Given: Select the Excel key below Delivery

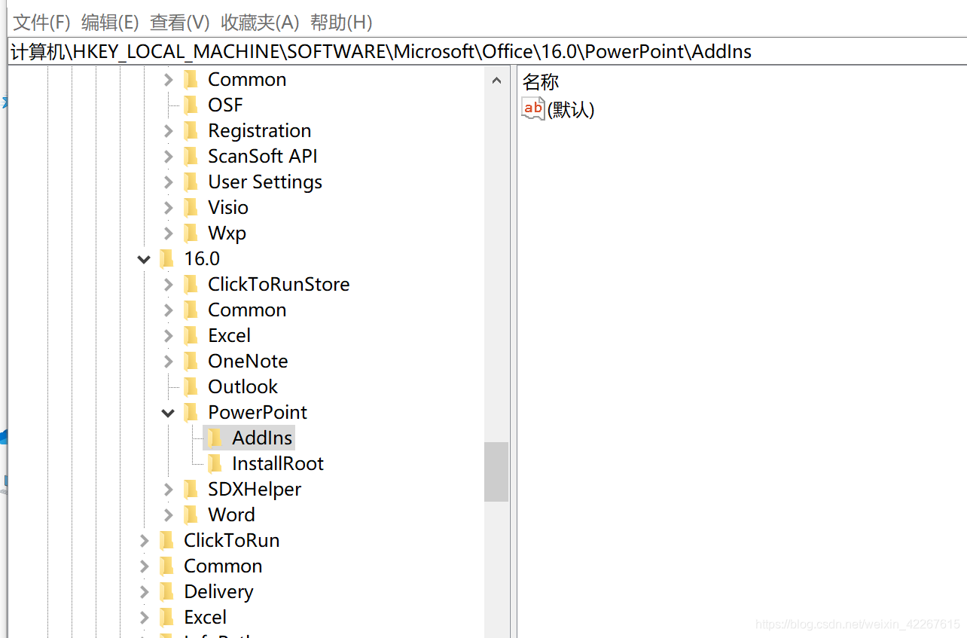Looking at the screenshot, I should (205, 617).
